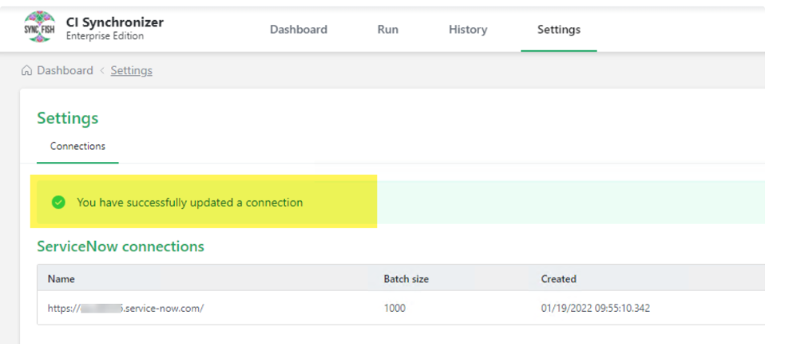This screenshot has width=790, height=344.
Task: Click the green success checkmark icon
Action: tap(59, 202)
